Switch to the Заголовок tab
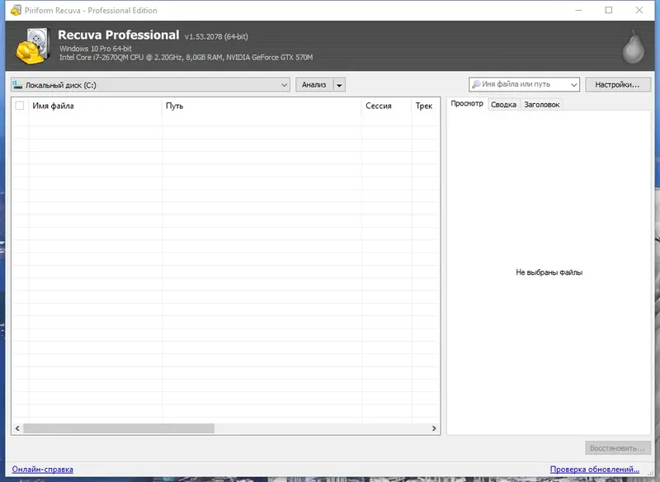The width and height of the screenshot is (660, 482). point(540,104)
